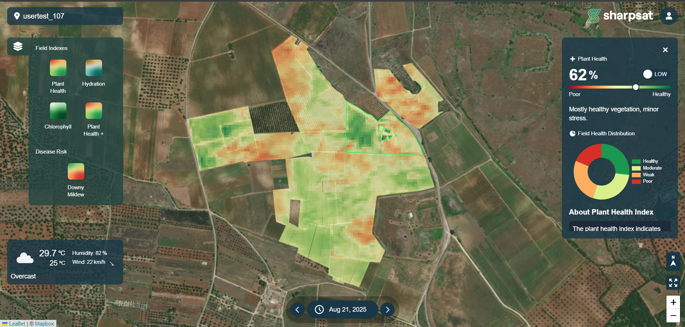Select the Hydration index icon
Viewport: 685px width, 327px height.
[93, 68]
